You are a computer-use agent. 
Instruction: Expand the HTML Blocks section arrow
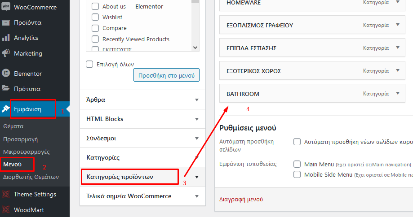point(197,119)
